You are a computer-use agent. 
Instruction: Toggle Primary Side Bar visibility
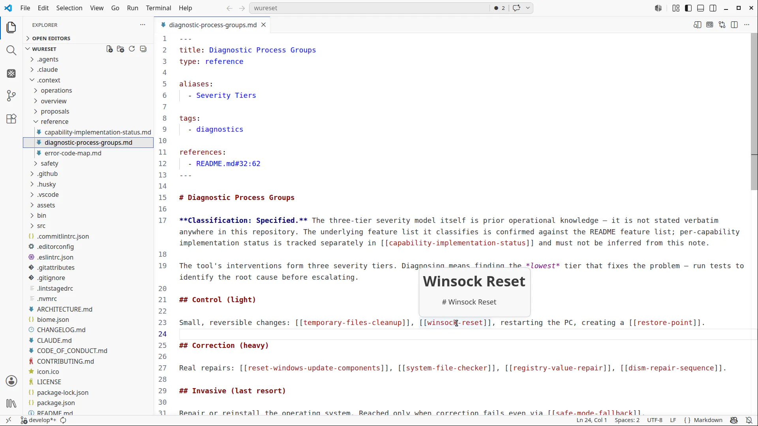click(689, 8)
